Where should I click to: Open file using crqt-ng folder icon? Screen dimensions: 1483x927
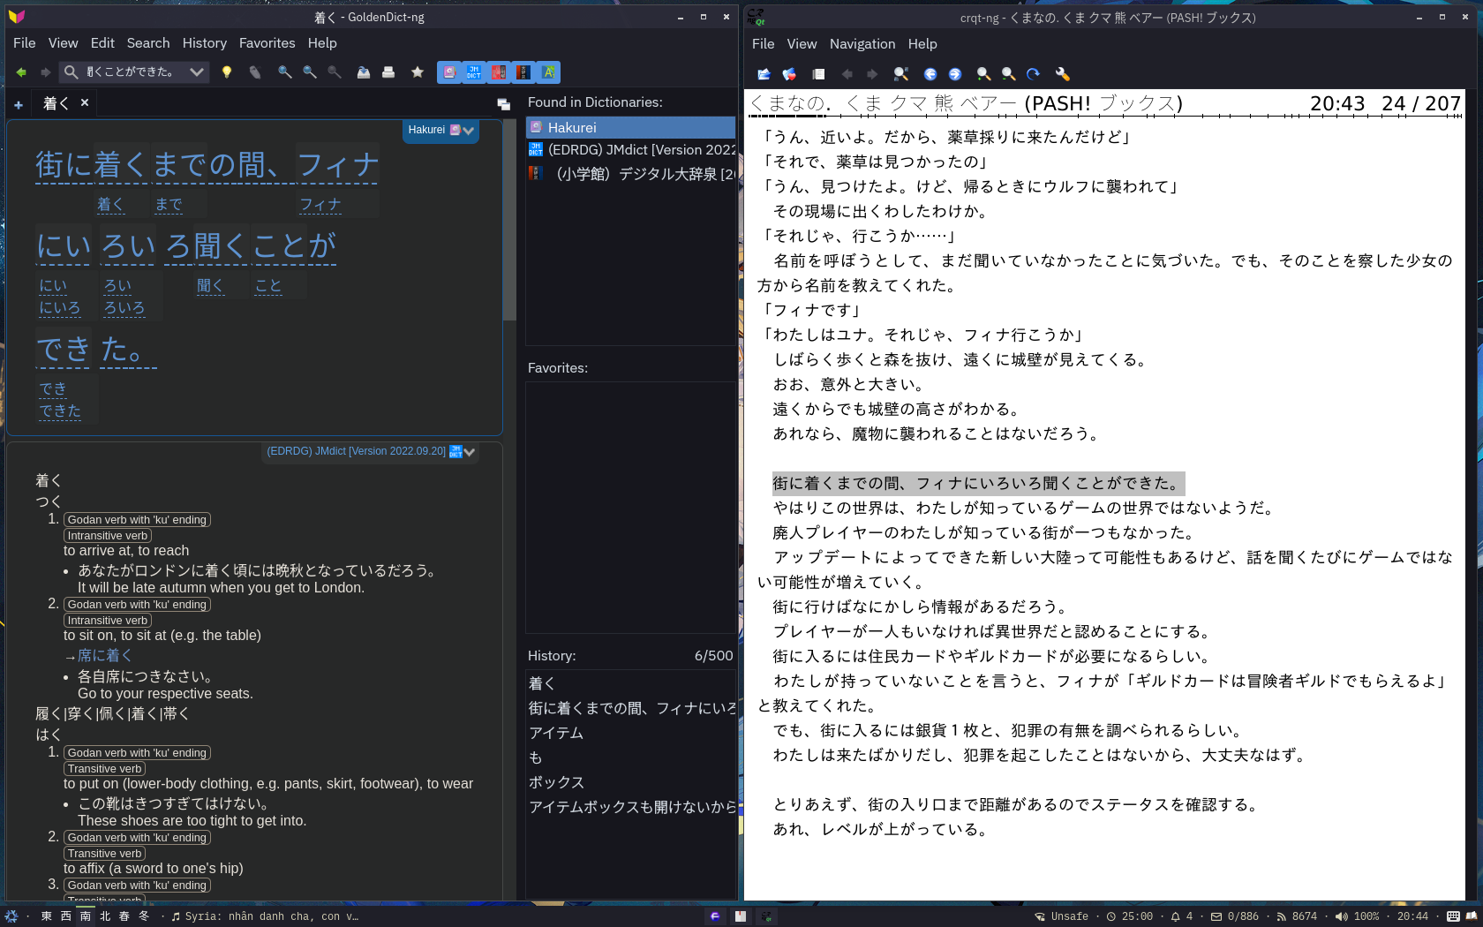coord(764,74)
